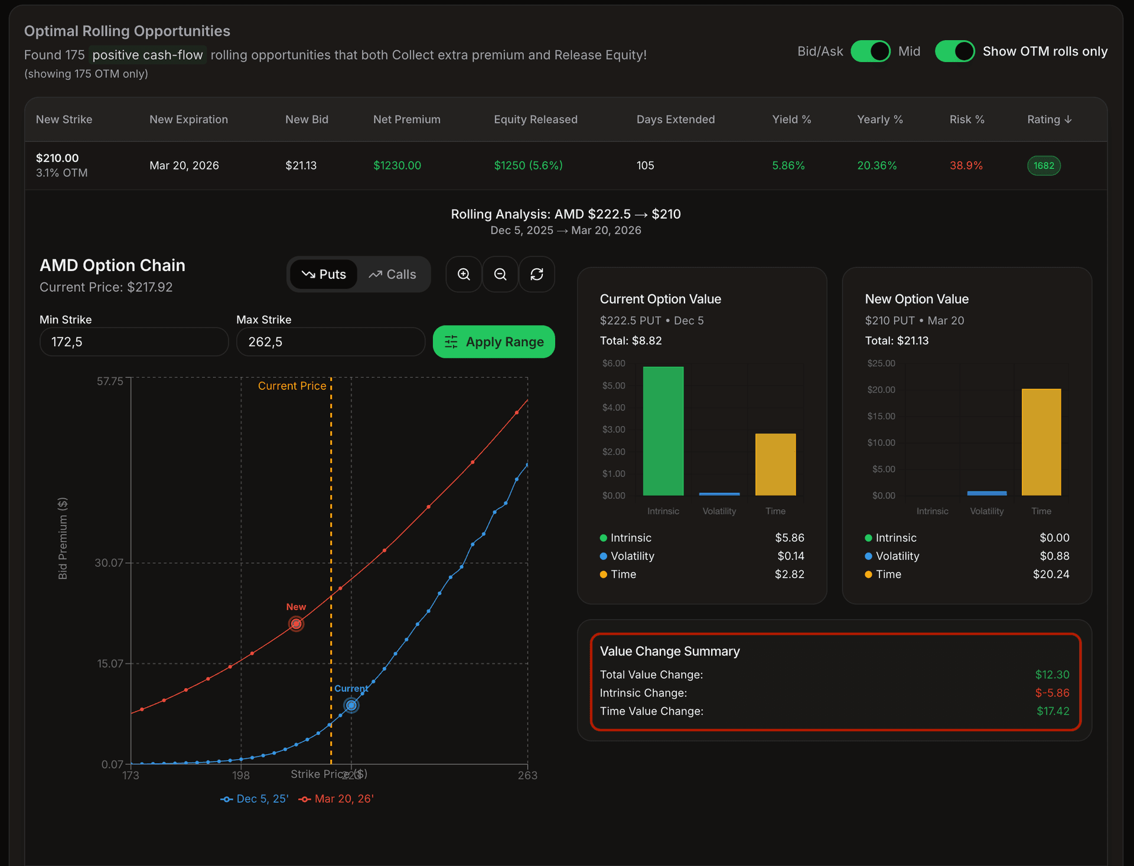Click the red Mar 20, 26' legend marker

pos(305,799)
